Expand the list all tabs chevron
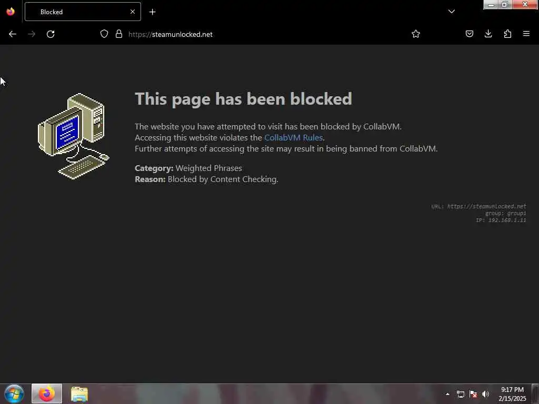Image resolution: width=539 pixels, height=404 pixels. [x=451, y=12]
